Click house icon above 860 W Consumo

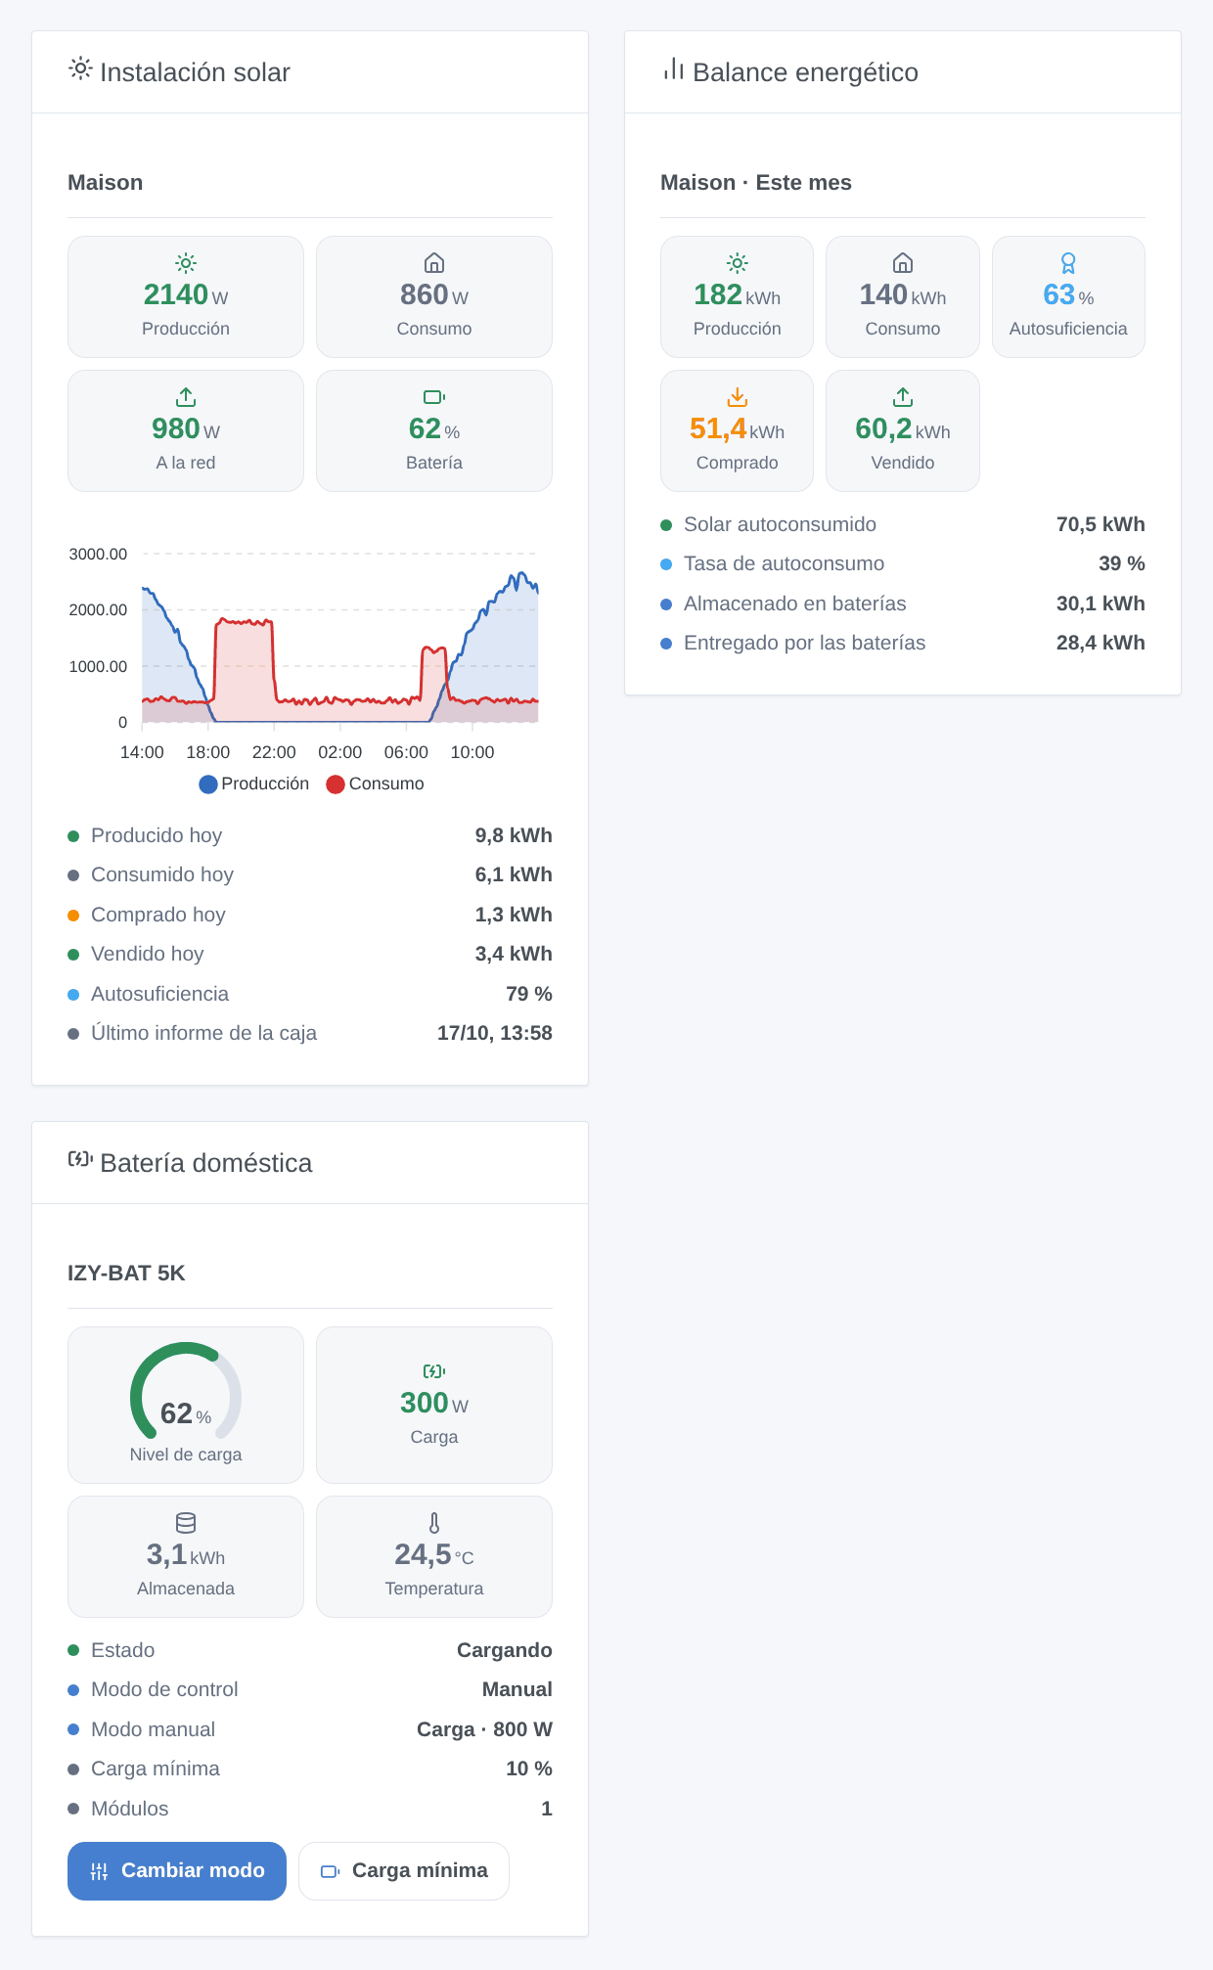pos(434,262)
